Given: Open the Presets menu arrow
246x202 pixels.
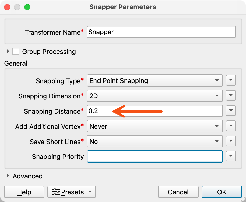Looking at the screenshot, I should point(90,192).
